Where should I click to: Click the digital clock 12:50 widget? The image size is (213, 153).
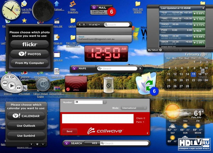pos(106,54)
